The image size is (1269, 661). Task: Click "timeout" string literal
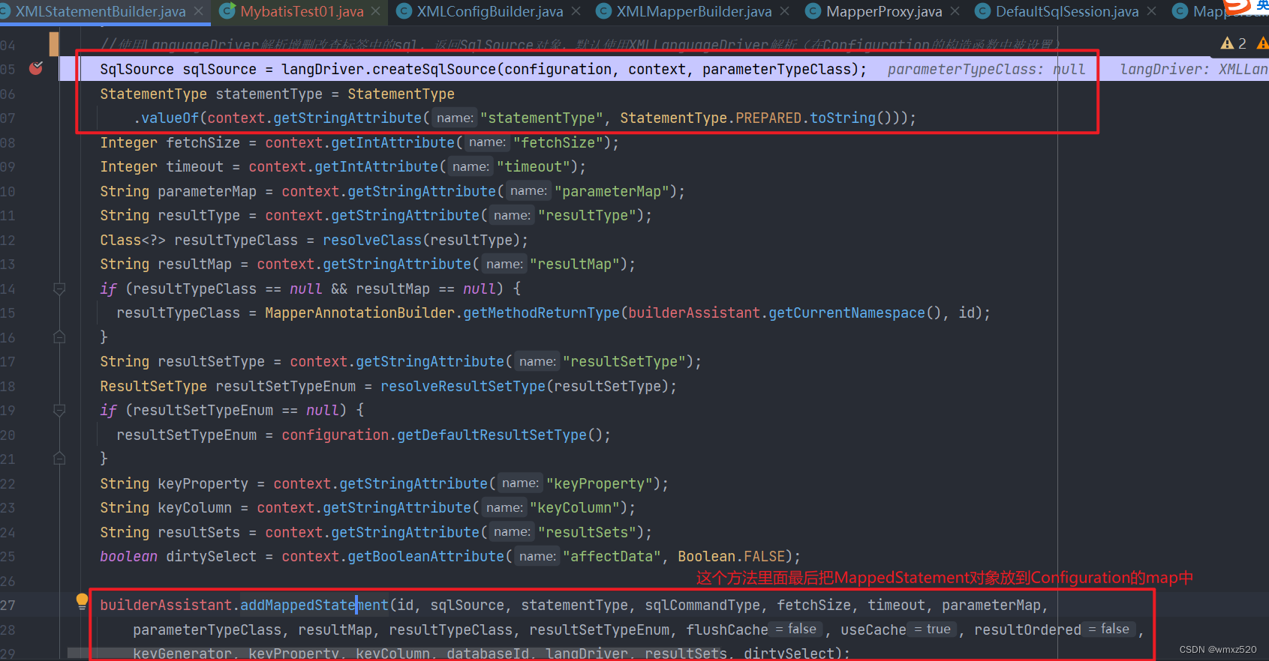coord(533,166)
